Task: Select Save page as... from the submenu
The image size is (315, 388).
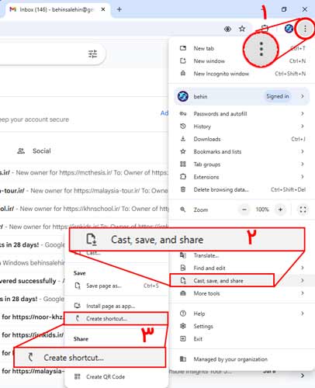Action: [116, 286]
